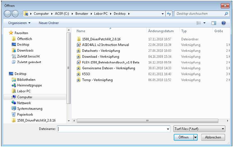This screenshot has width=233, height=147.
Task: Click the help question mark icon
Action: [x=224, y=23]
